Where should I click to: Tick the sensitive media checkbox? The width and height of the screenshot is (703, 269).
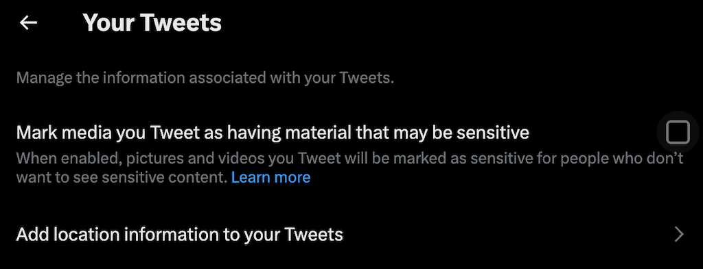pos(678,132)
